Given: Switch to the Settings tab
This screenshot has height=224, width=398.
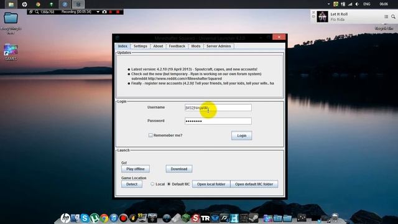Looking at the screenshot, I should pos(140,46).
